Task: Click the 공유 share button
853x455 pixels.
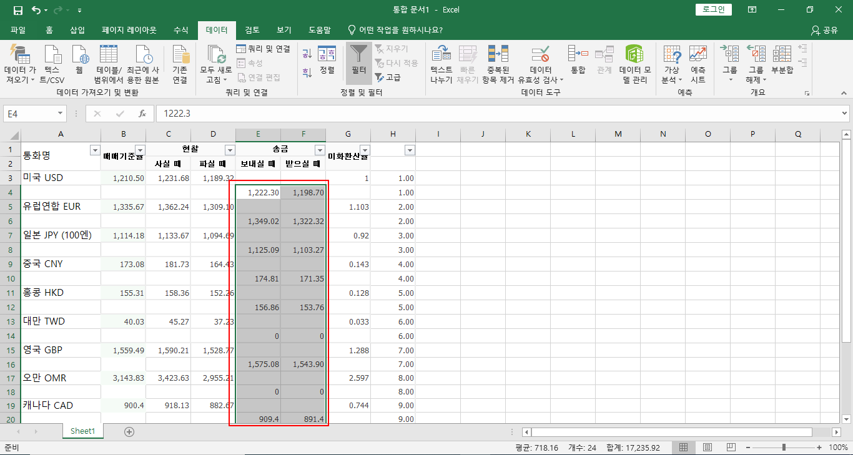Action: tap(824, 30)
